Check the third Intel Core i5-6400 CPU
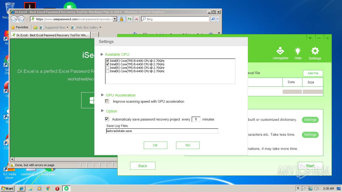This screenshot has width=342, height=192. 108,68
